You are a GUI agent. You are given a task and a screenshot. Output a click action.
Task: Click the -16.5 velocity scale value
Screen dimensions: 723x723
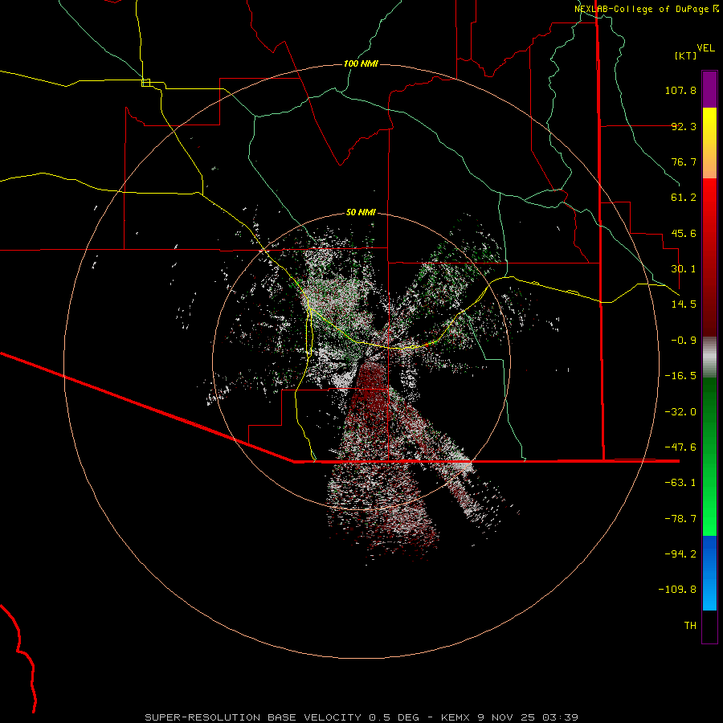(680, 376)
